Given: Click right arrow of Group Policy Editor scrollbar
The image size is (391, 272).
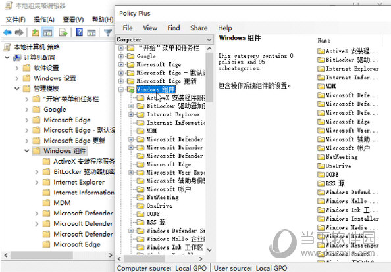Looking at the screenshot, I should tap(111, 255).
